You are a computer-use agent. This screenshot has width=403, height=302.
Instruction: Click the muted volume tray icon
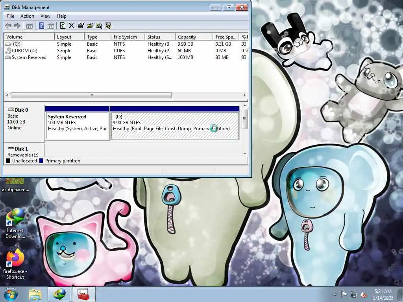[x=363, y=295]
